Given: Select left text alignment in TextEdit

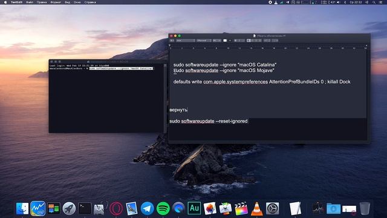Looking at the screenshot, I should 249,41.
